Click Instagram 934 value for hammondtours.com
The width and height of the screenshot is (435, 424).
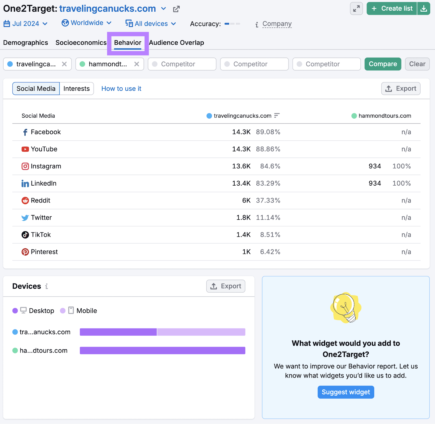coord(375,166)
